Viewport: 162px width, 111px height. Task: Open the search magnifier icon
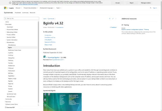click(x=150, y=8)
